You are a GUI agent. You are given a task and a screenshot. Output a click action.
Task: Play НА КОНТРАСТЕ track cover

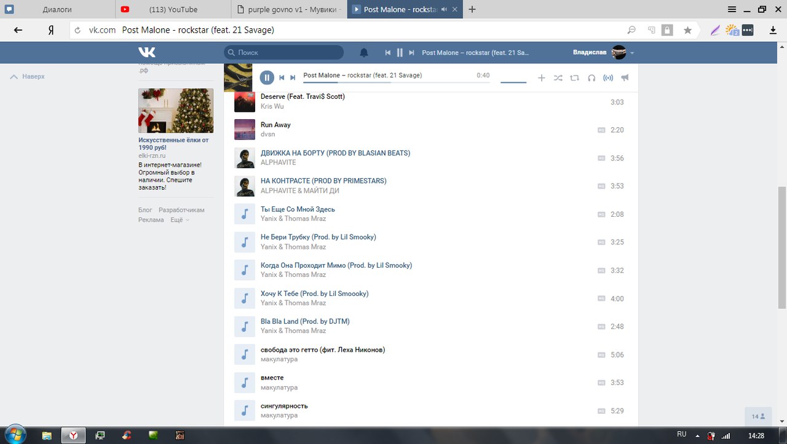pos(245,186)
